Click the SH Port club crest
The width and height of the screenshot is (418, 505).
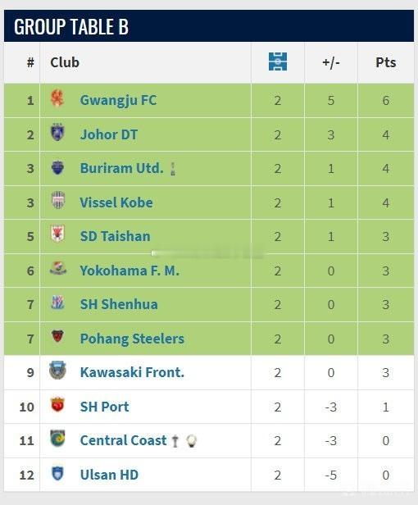[57, 405]
